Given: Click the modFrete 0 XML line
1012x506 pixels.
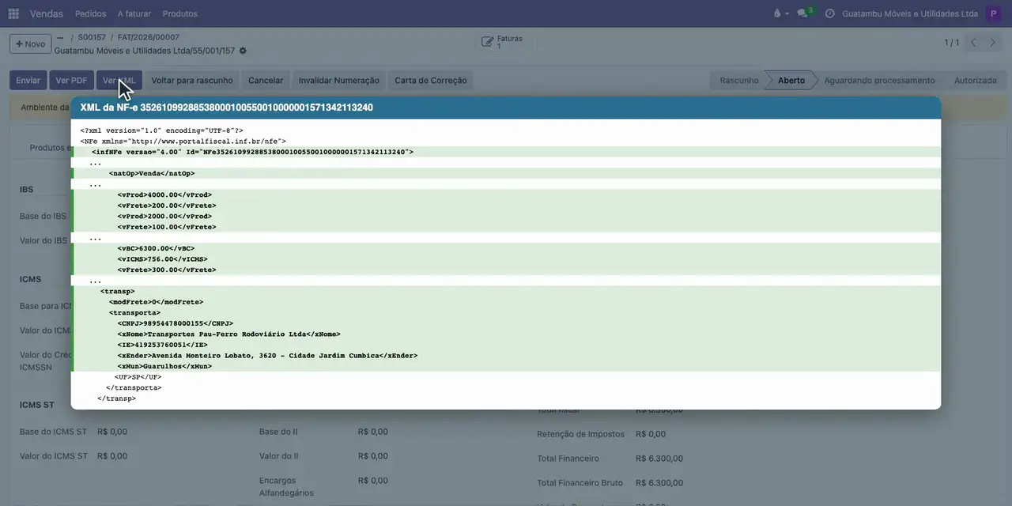Looking at the screenshot, I should point(156,302).
